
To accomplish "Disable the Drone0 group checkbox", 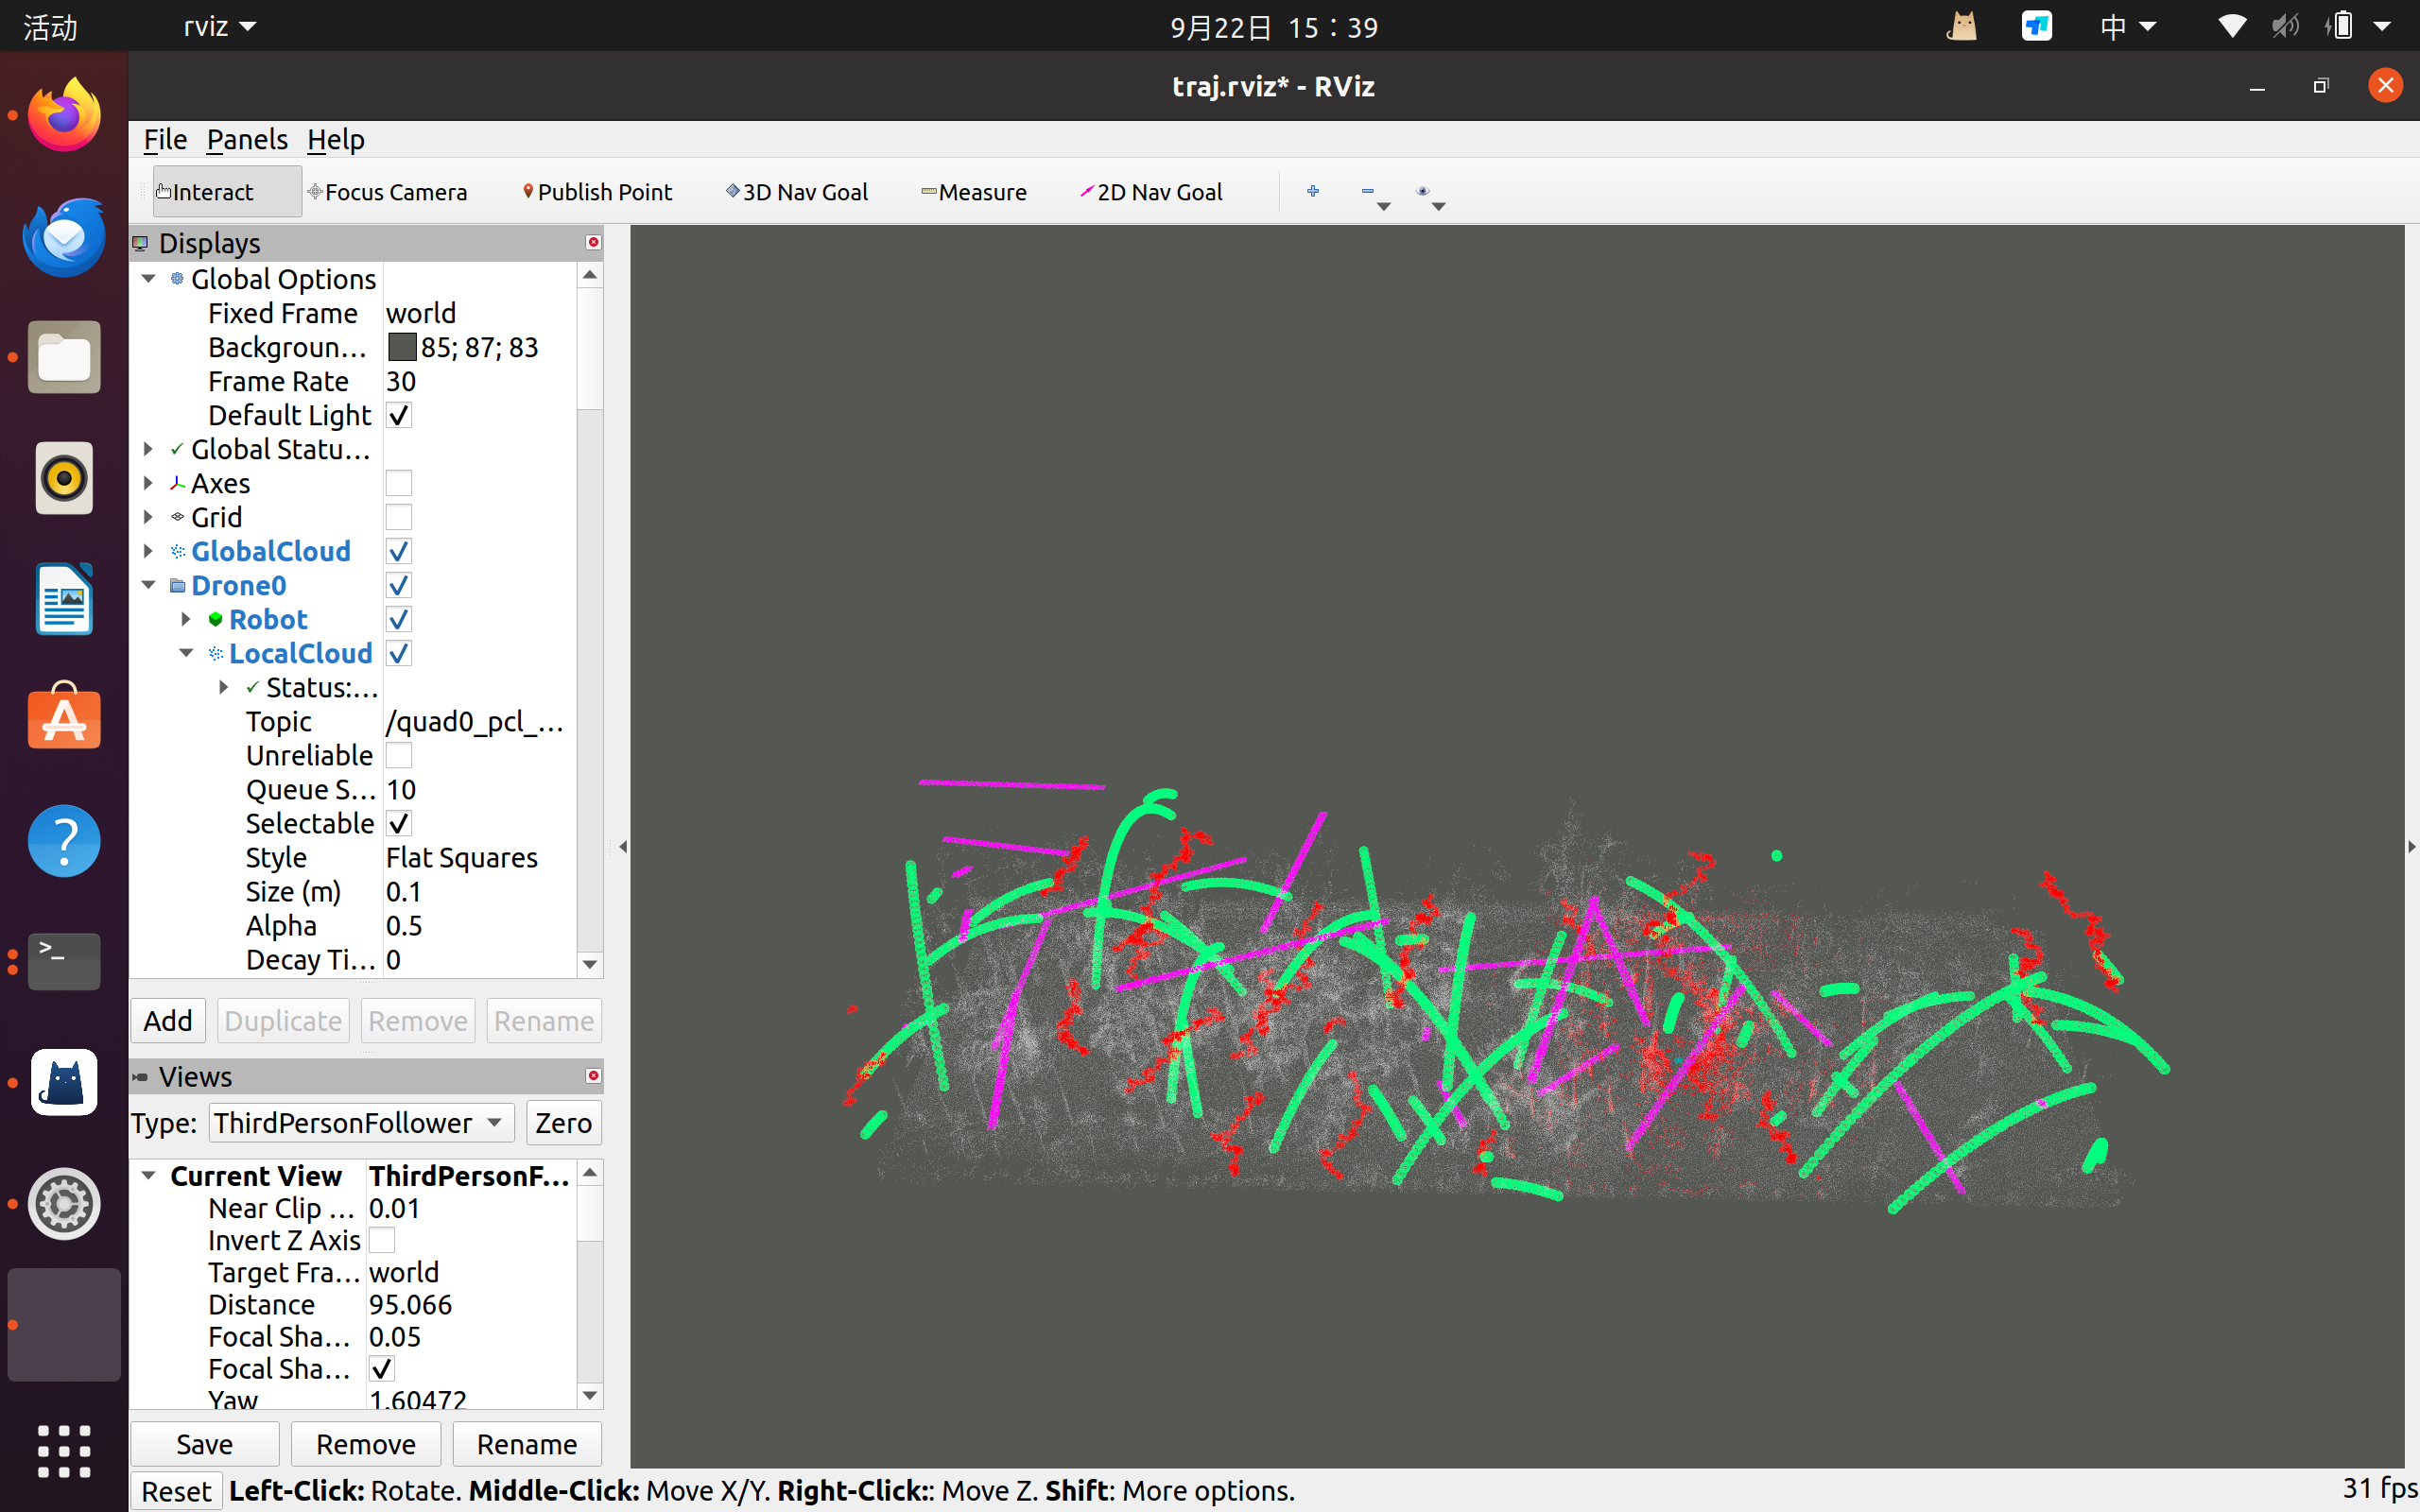I will (399, 585).
